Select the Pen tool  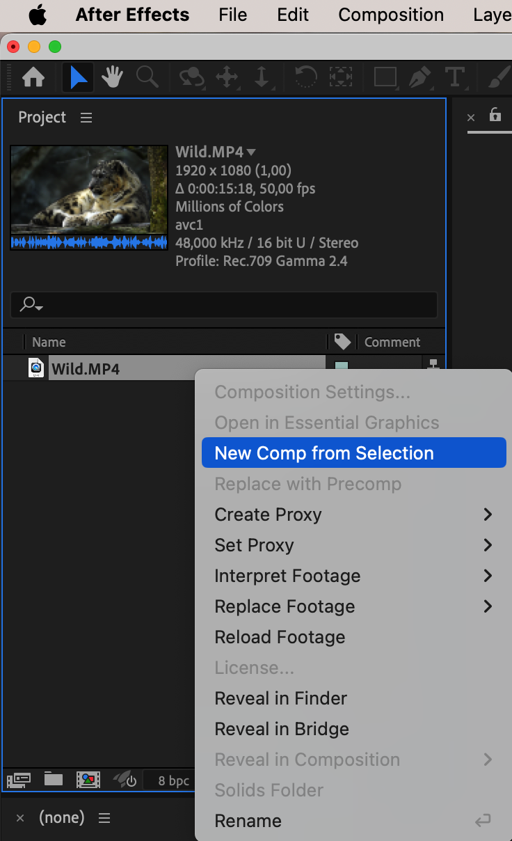(419, 77)
